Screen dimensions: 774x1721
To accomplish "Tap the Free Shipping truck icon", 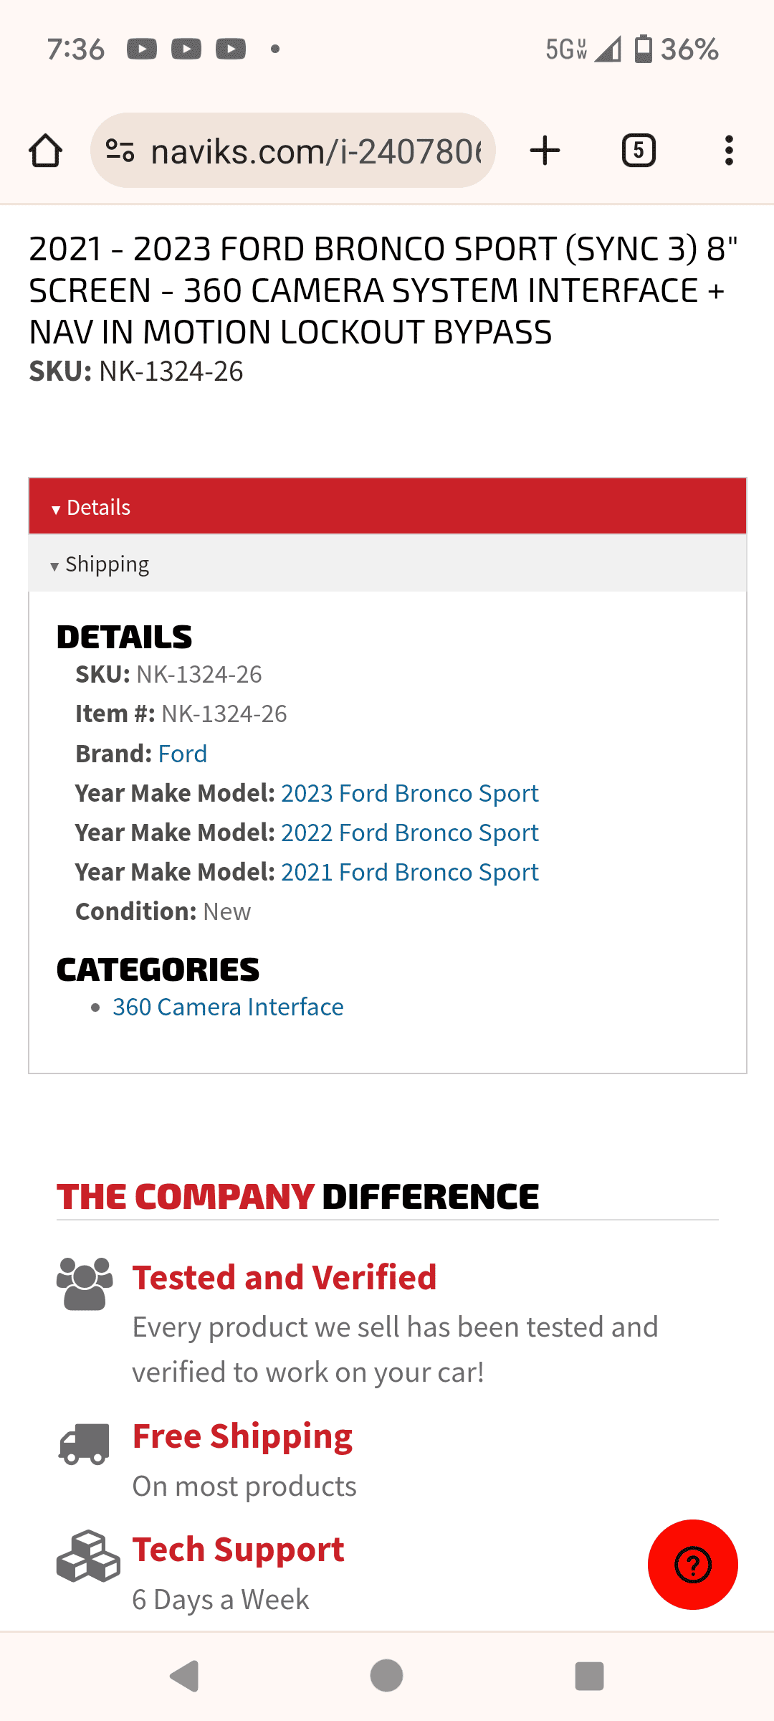I will (x=85, y=1443).
